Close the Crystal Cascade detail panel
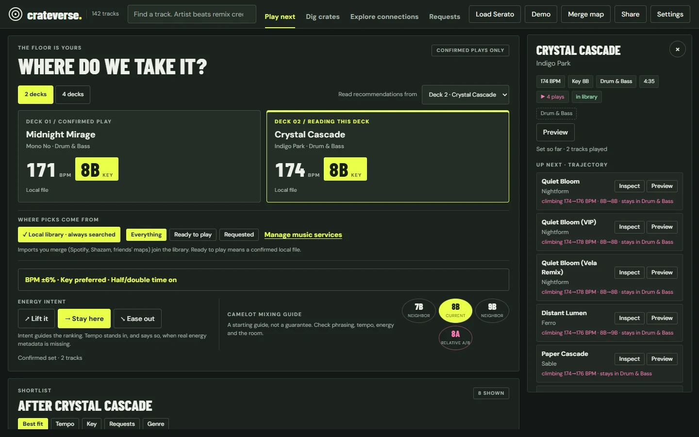This screenshot has height=437, width=699. point(677,50)
